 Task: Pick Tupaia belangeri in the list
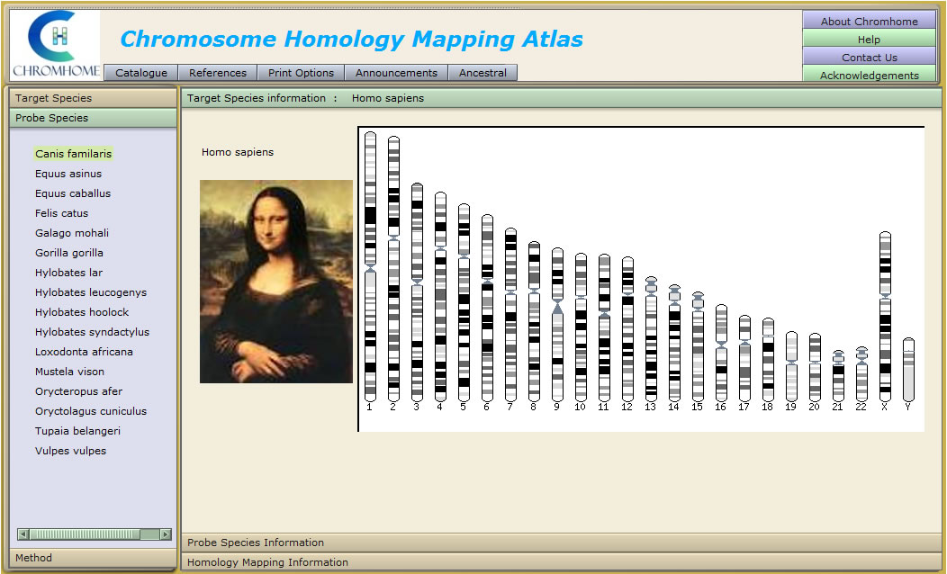(x=77, y=431)
